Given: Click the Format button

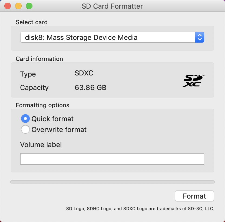Looking at the screenshot, I should (194, 196).
